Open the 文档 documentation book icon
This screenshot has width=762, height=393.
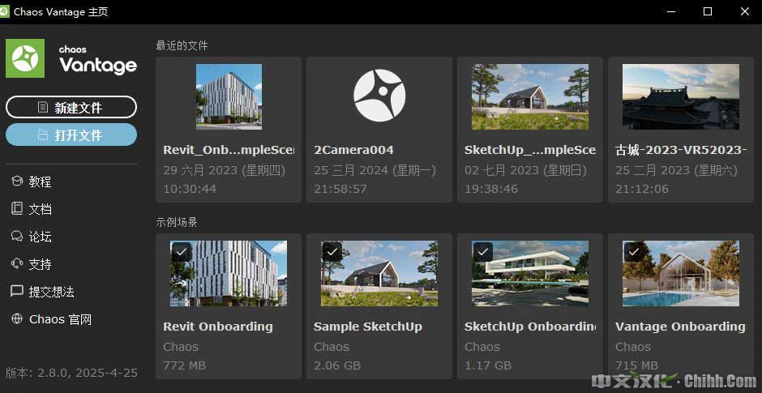16,209
